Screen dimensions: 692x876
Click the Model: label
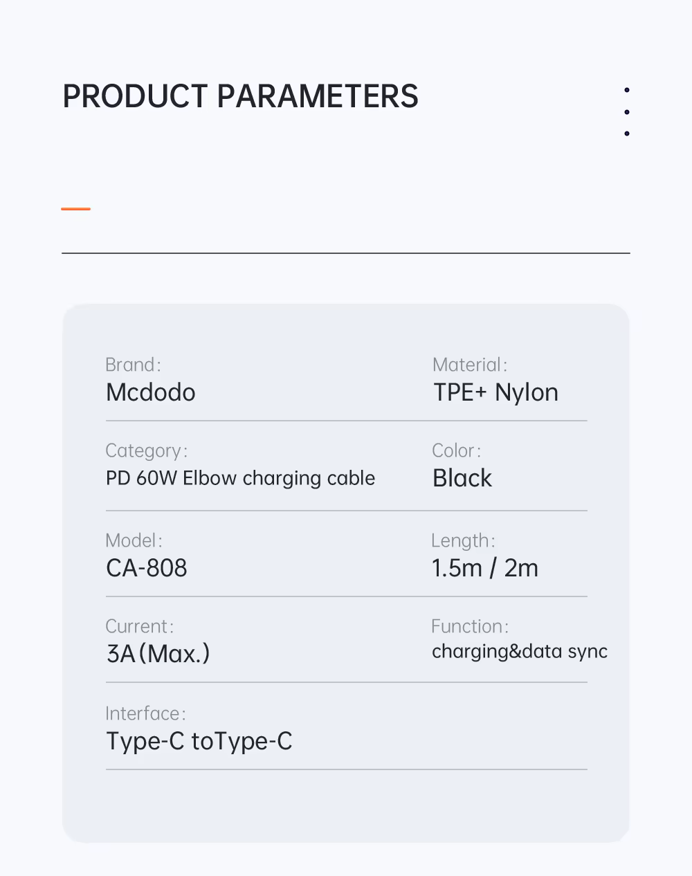134,540
